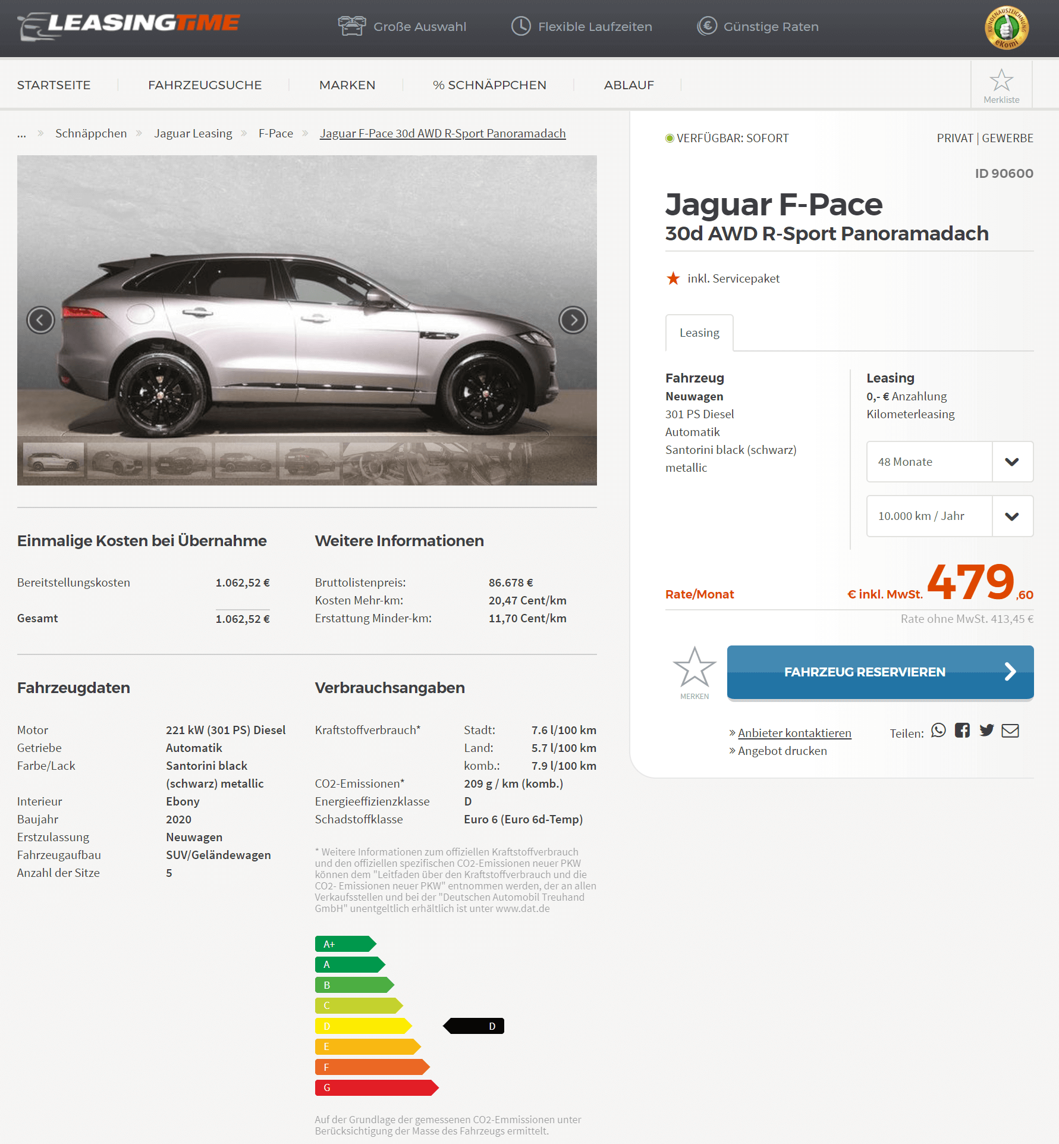
Task: Click the orange Servicepaket star
Action: pos(673,278)
